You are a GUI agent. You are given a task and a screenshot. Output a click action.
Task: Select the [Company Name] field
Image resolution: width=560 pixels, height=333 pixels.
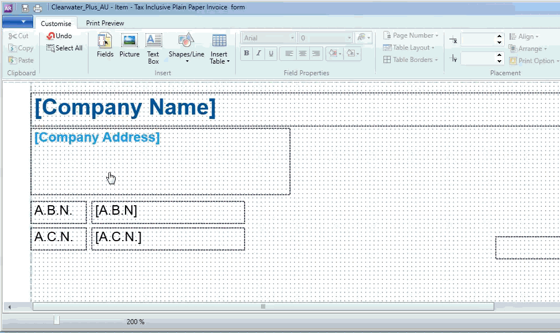point(125,107)
